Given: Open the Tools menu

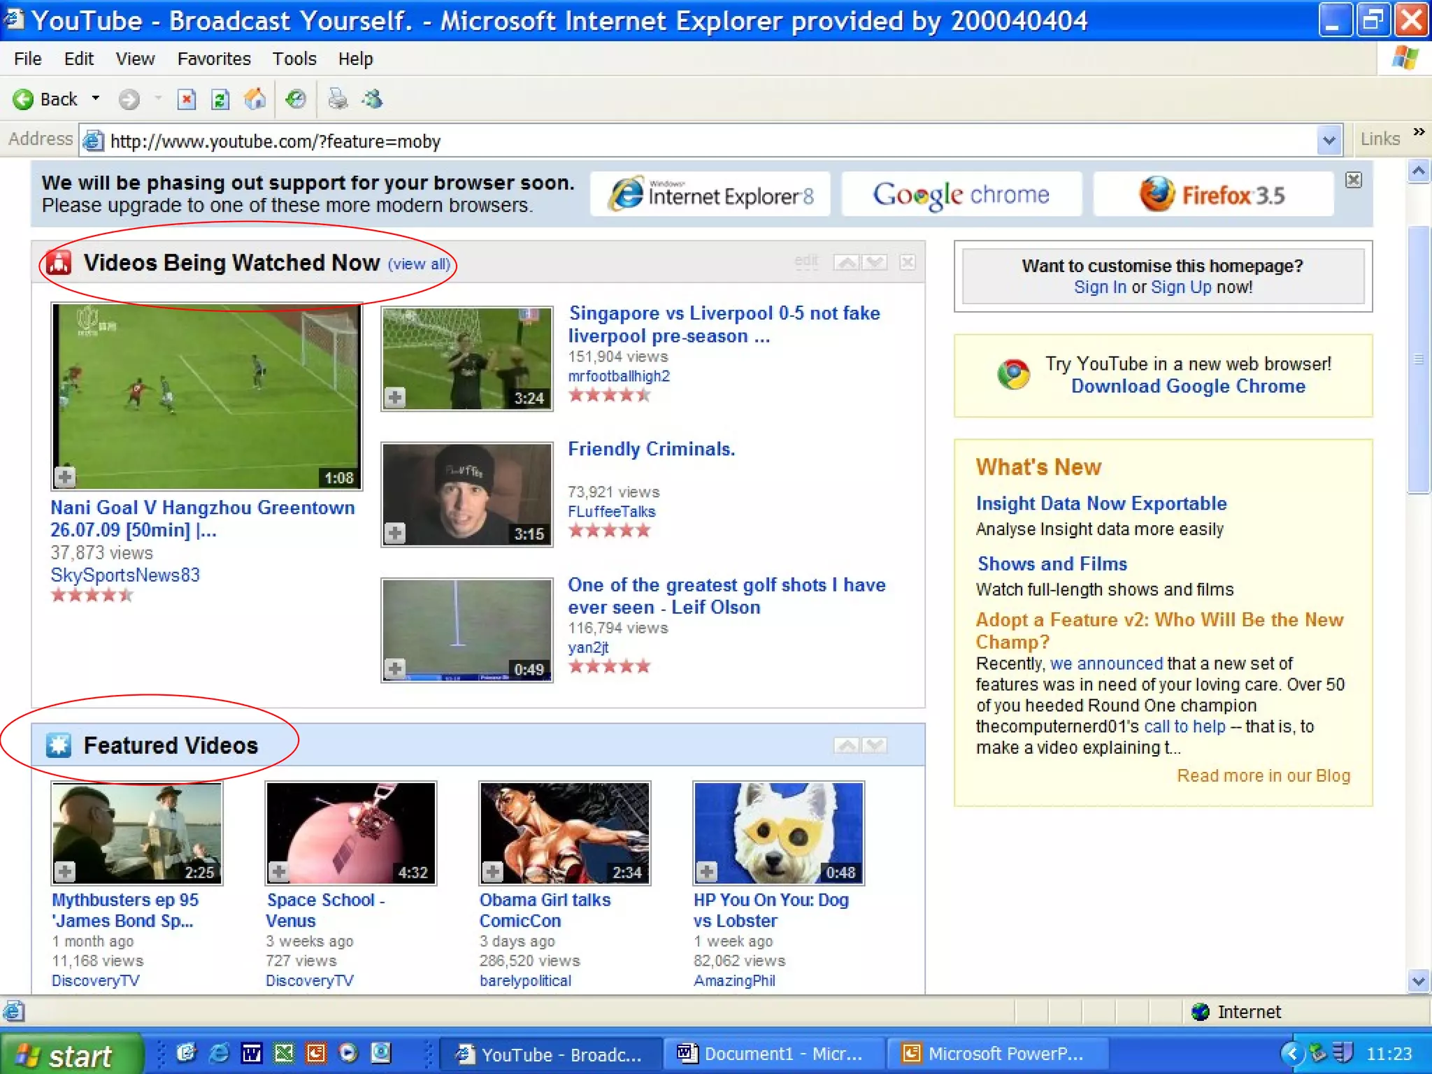Looking at the screenshot, I should pyautogui.click(x=294, y=59).
